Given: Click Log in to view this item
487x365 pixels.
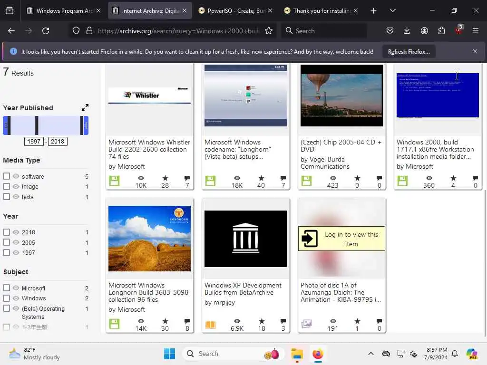Looking at the screenshot, I should pyautogui.click(x=341, y=239).
